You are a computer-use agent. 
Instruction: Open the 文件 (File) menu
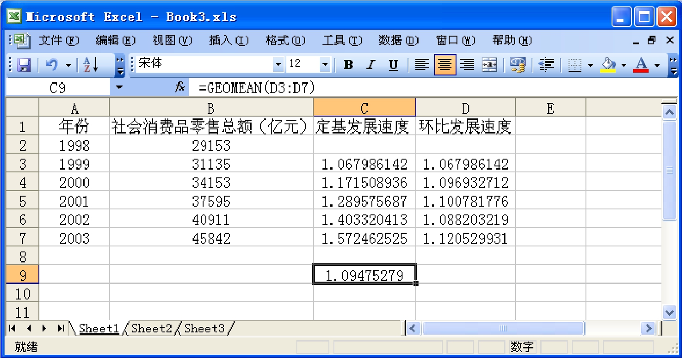(x=59, y=41)
